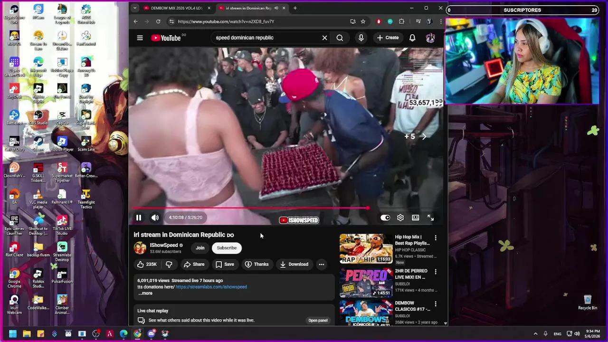The height and width of the screenshot is (342, 608).
Task: Open IShowSpeed channel avatar
Action: point(140,248)
